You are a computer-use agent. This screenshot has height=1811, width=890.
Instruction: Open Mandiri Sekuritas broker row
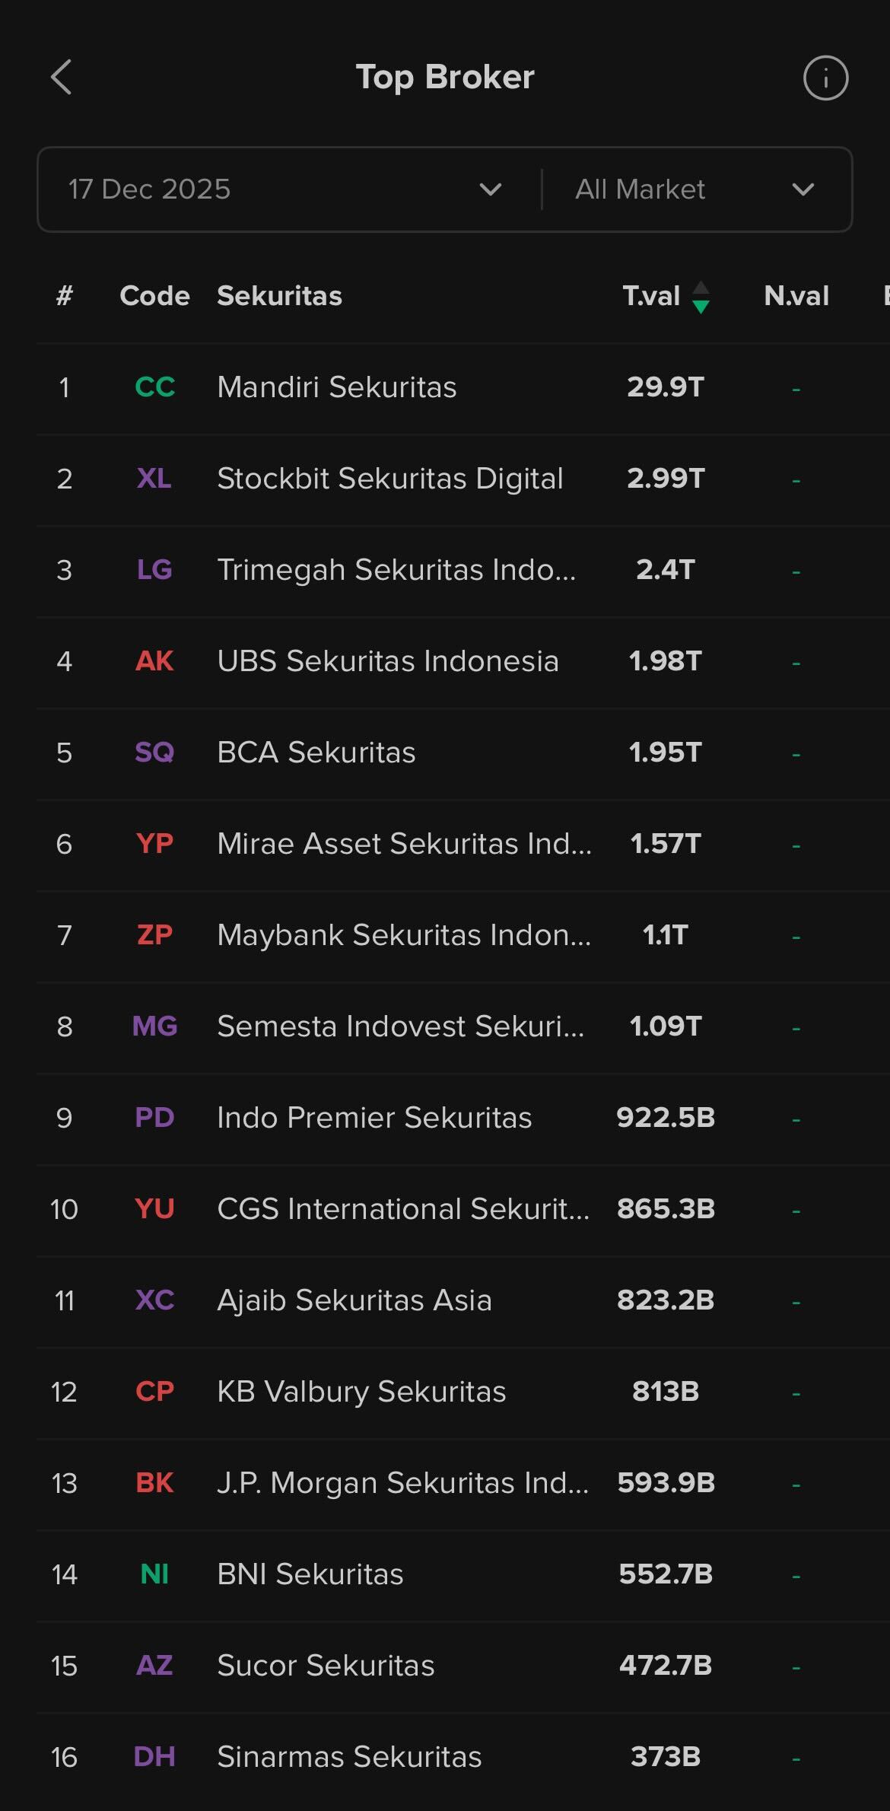pyautogui.click(x=336, y=387)
